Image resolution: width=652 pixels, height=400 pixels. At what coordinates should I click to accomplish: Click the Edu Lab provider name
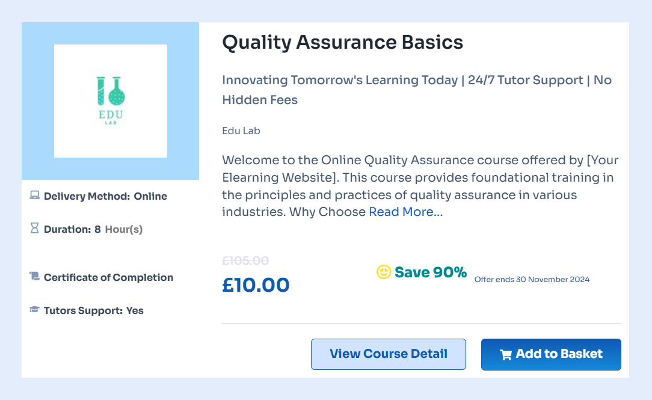(x=241, y=131)
